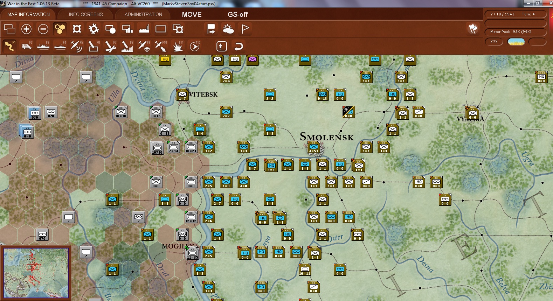Viewport: 553px width, 301px height.
Task: Click the Motor Pool 93K (99K) display
Action: [515, 32]
